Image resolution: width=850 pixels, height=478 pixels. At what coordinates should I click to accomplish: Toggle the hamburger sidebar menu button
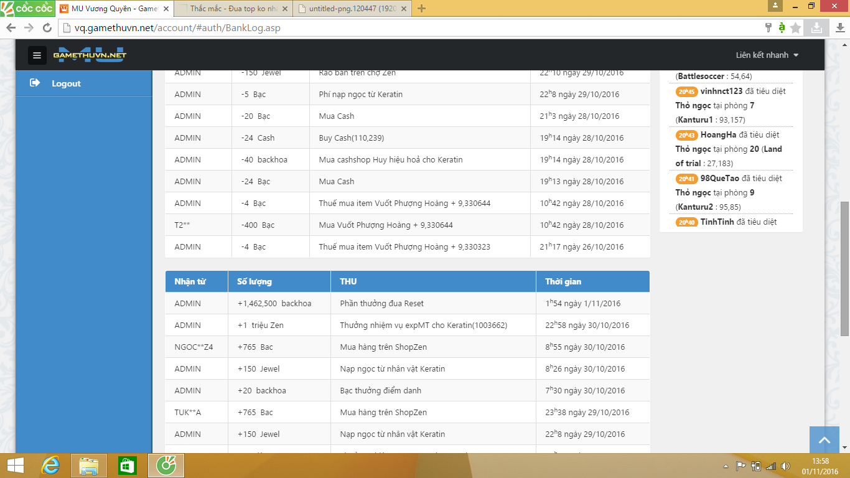tap(37, 55)
